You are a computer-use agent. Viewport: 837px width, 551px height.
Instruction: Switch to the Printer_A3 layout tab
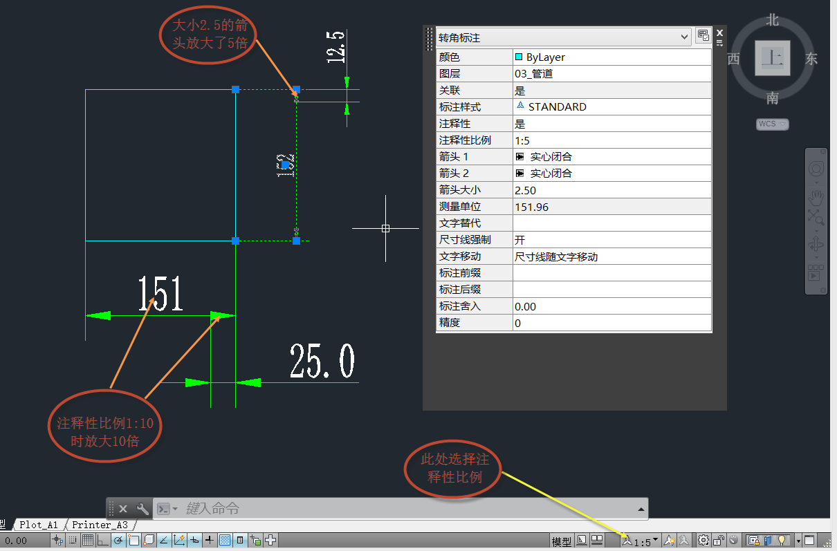tap(101, 524)
